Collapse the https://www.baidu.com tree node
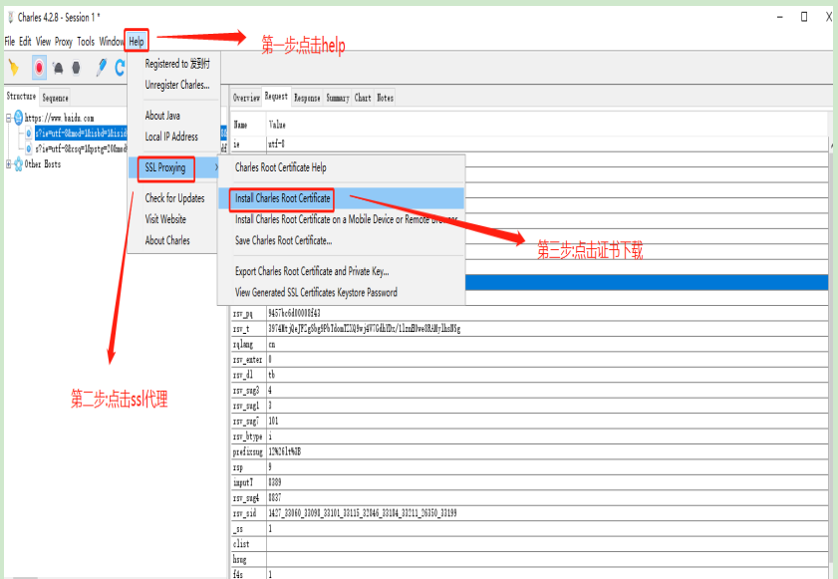The height and width of the screenshot is (579, 838). pyautogui.click(x=9, y=118)
